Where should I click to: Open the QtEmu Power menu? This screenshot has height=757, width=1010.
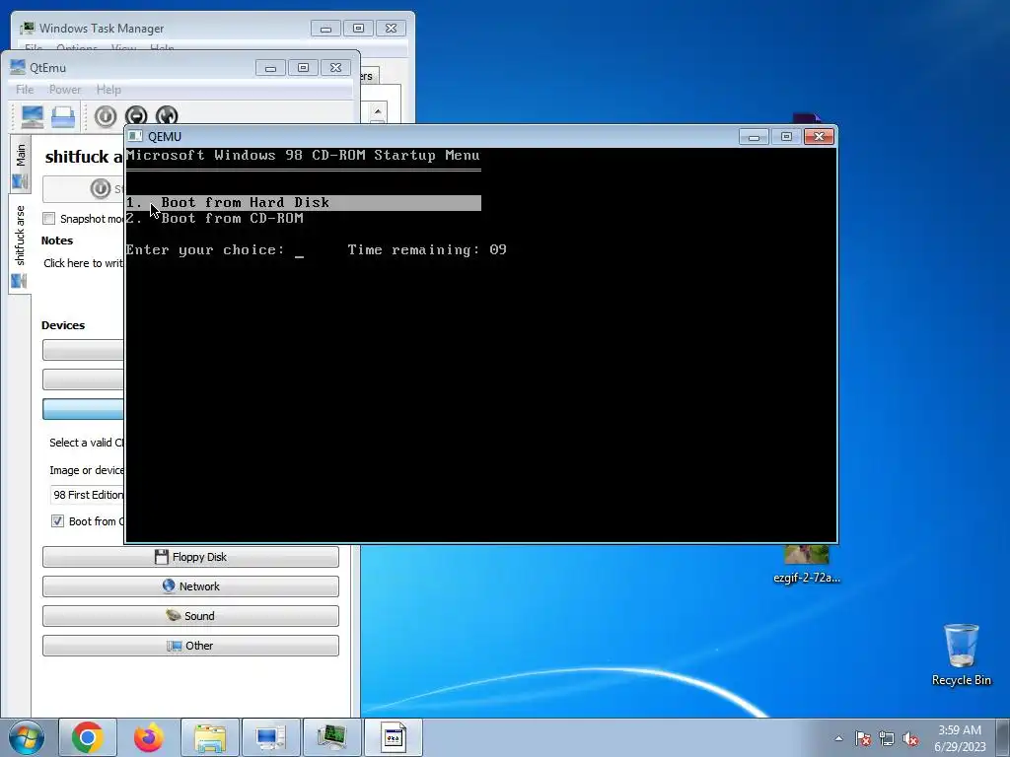65,90
